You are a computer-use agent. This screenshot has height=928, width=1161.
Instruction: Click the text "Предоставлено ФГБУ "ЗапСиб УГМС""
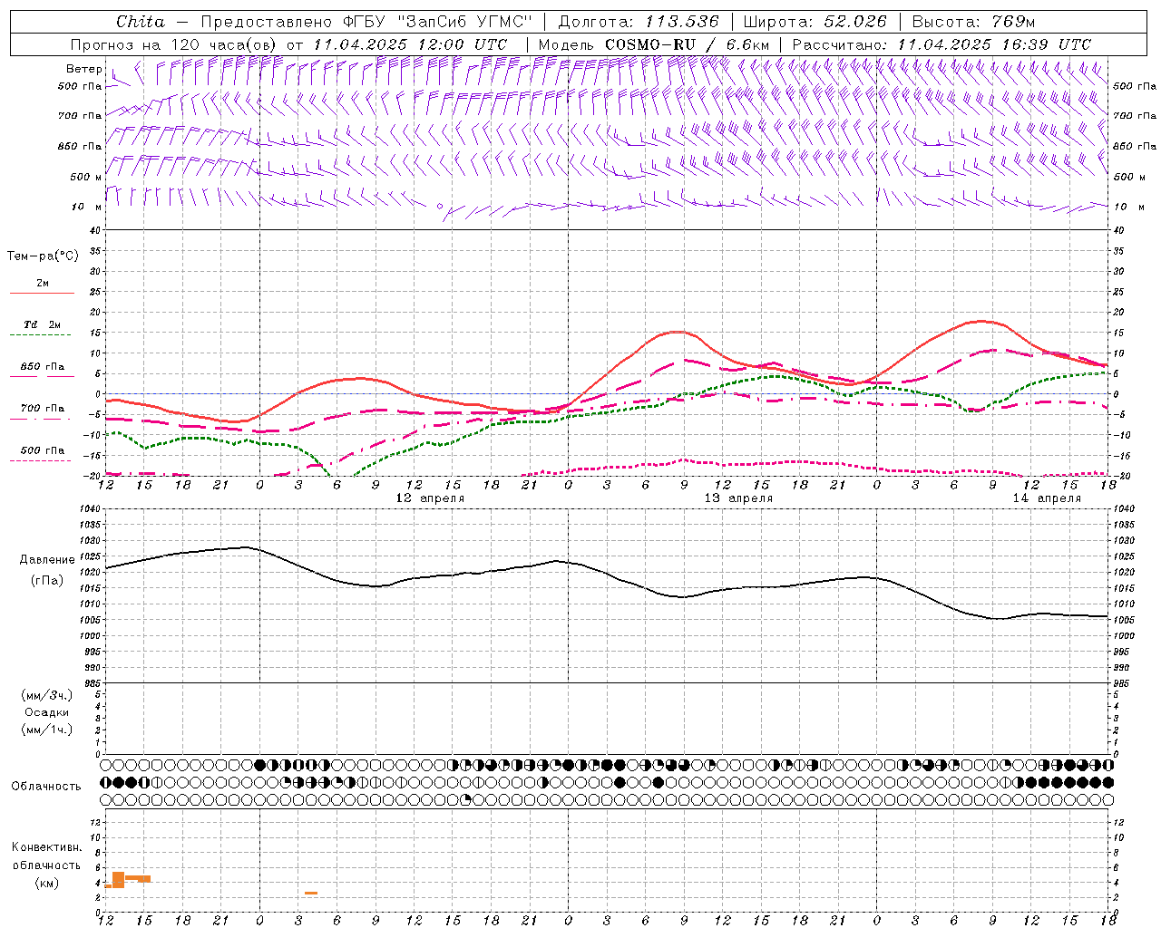click(366, 22)
